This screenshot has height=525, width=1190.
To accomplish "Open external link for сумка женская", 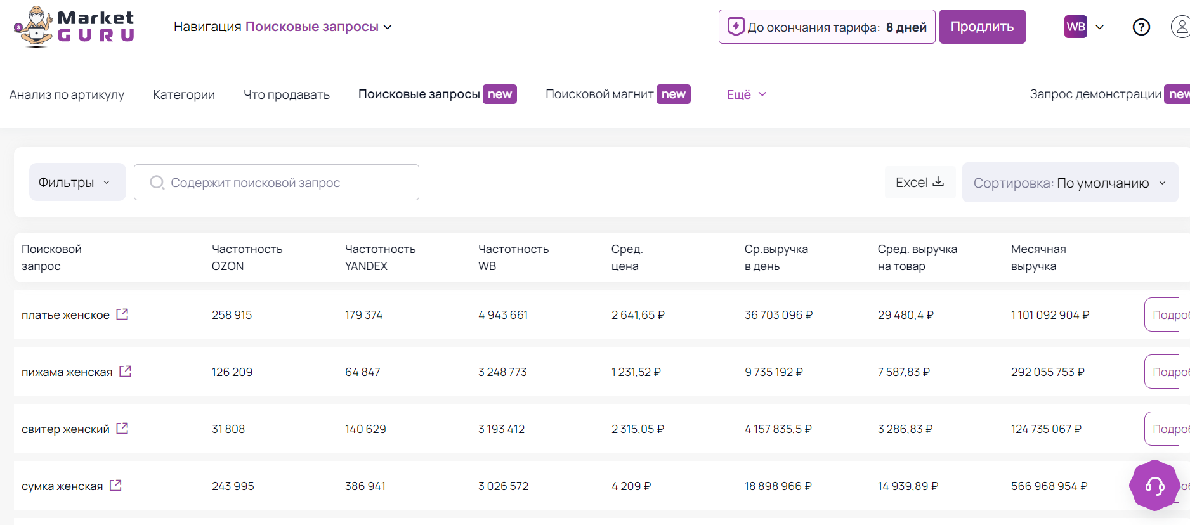I will pos(115,486).
